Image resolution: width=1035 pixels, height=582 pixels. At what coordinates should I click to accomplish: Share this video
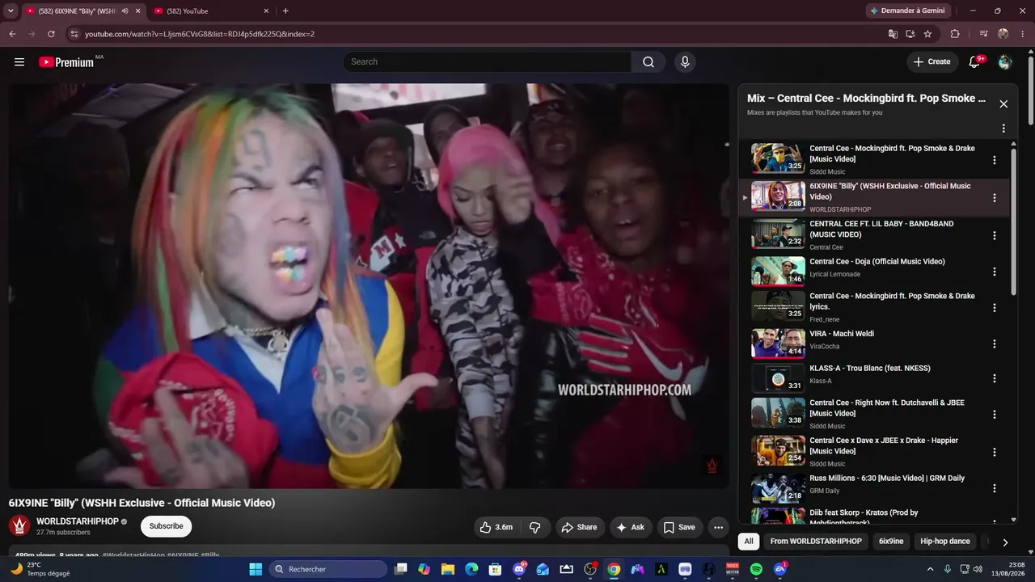(579, 527)
